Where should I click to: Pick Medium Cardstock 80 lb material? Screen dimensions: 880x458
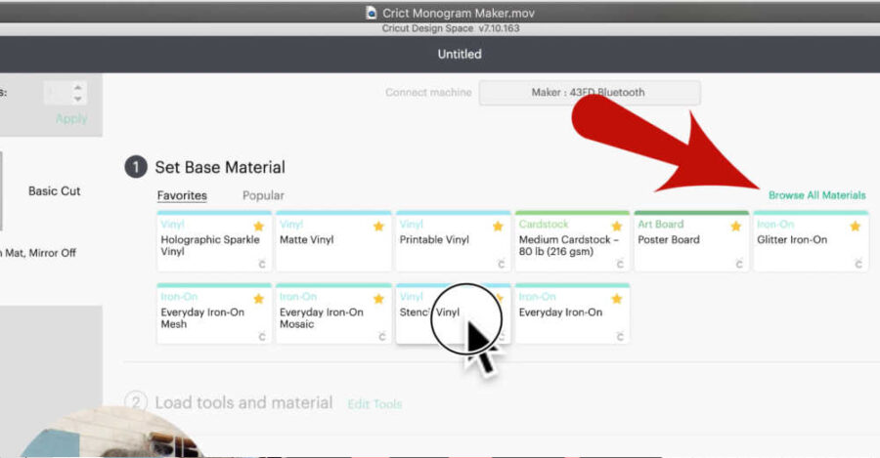coord(572,241)
